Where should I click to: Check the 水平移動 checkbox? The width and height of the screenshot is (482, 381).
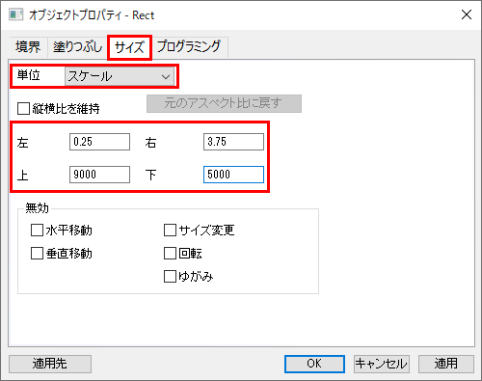coord(37,231)
